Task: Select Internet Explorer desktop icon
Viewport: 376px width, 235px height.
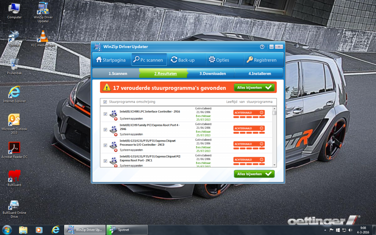Action: coord(14,94)
